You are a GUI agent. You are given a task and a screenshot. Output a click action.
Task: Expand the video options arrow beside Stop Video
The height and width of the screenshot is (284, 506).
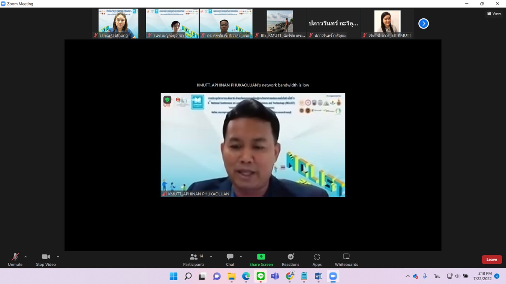coord(58,257)
